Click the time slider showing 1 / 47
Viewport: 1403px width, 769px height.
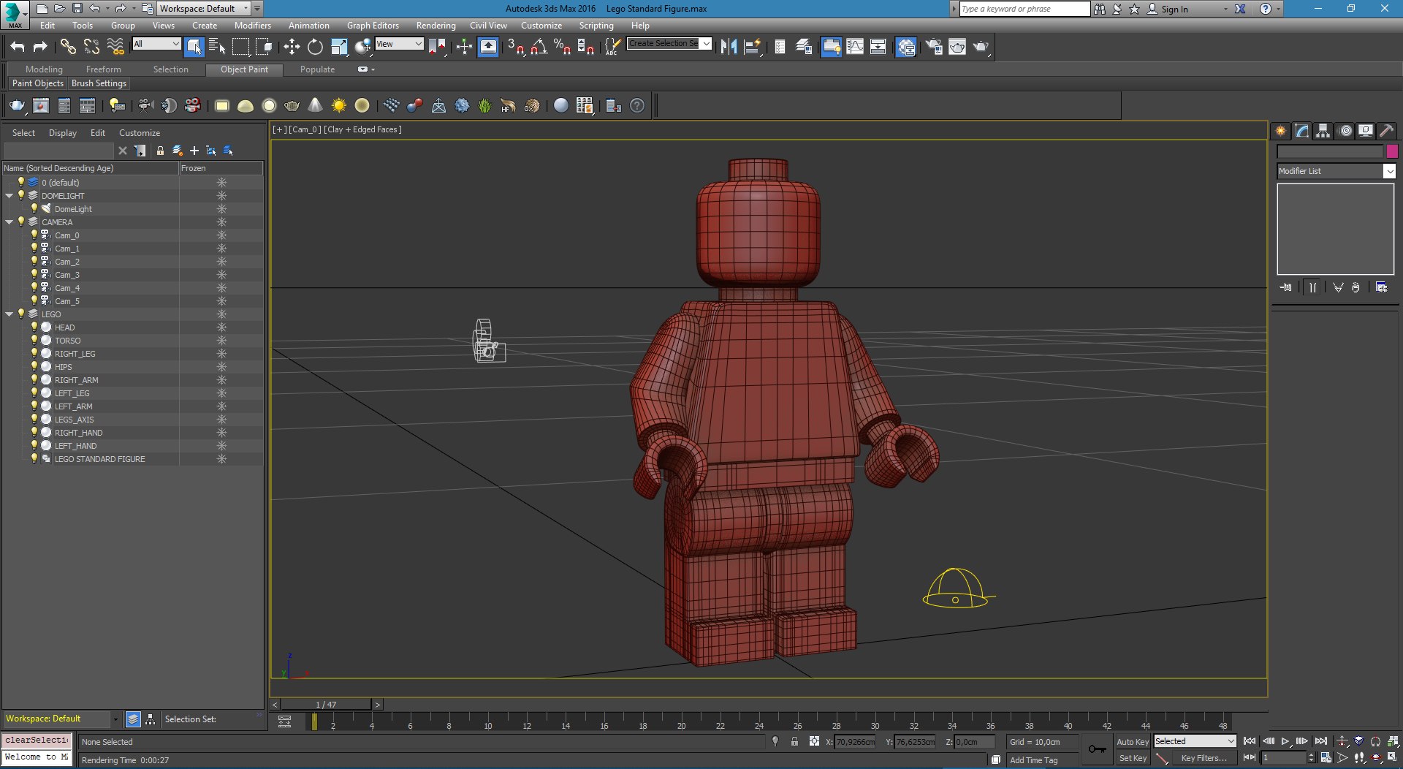pos(326,705)
